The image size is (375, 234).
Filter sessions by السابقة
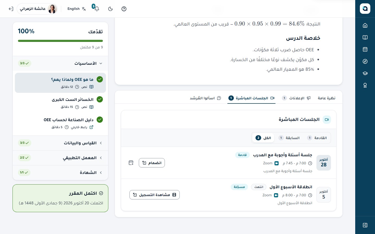[x=289, y=138]
